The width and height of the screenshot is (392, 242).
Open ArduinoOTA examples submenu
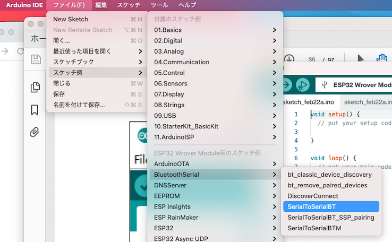215,164
